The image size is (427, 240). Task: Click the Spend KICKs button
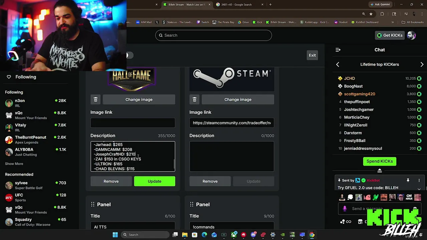click(x=380, y=161)
